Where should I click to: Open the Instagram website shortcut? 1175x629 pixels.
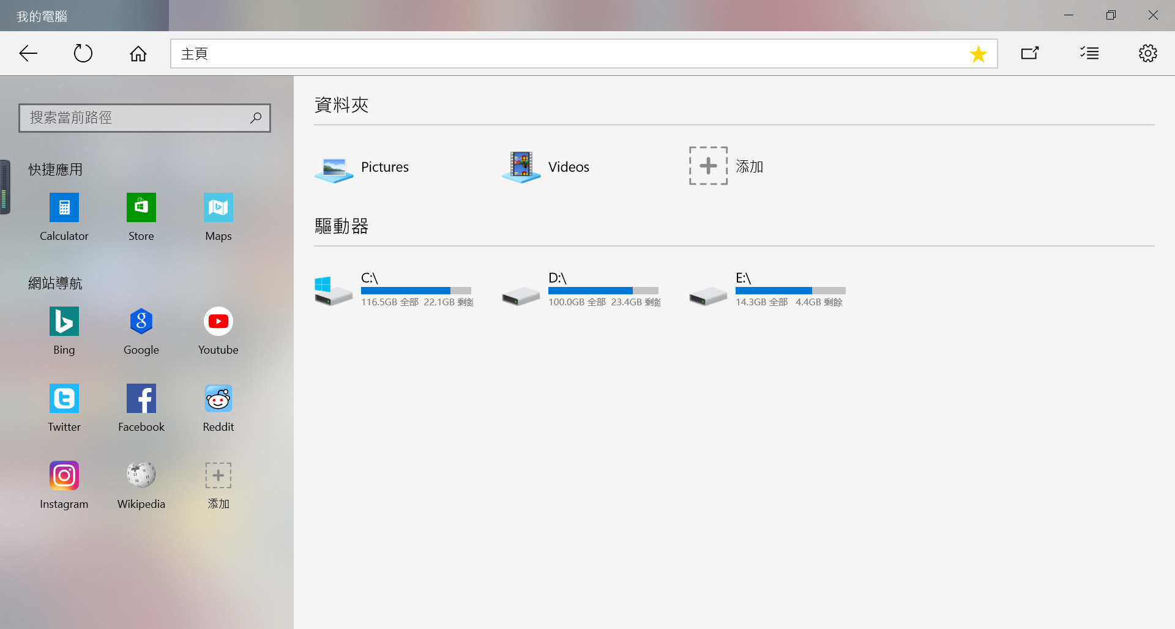pyautogui.click(x=64, y=486)
